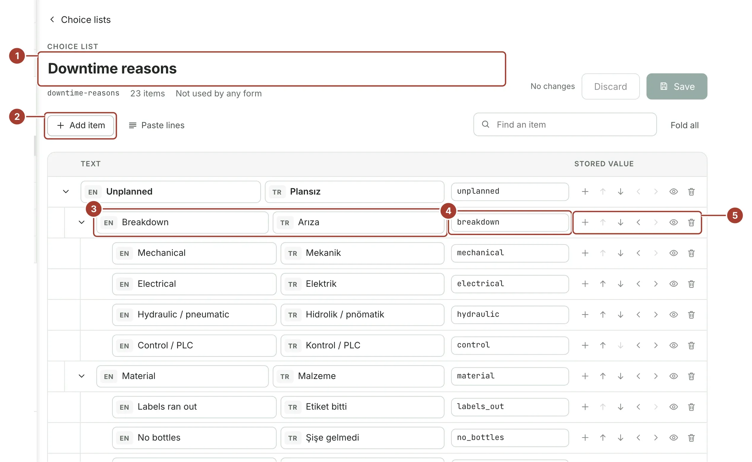Indent the No bottles item
Screen dimensions: 752x462
[656, 438]
